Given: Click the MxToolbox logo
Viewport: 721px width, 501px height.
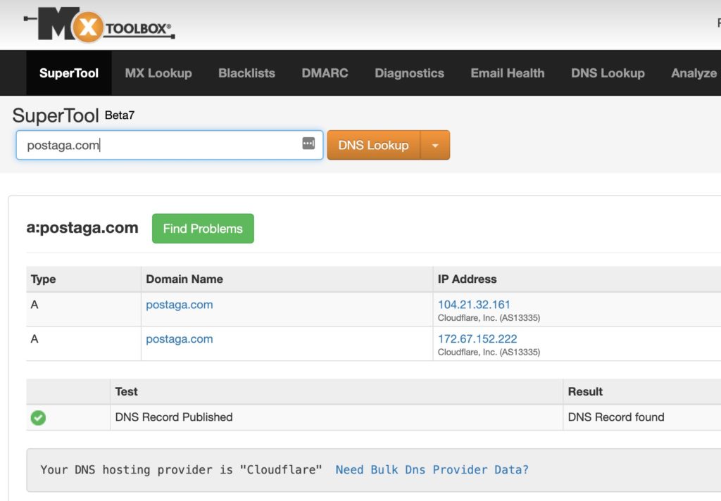Looking at the screenshot, I should tap(99, 24).
